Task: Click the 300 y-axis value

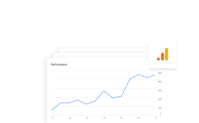Action: tap(160, 91)
